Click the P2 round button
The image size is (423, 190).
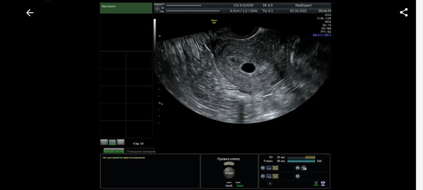coord(263,168)
